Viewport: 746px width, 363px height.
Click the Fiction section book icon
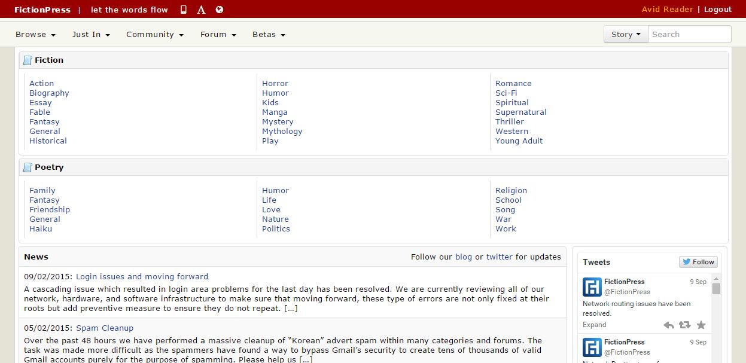(x=27, y=60)
